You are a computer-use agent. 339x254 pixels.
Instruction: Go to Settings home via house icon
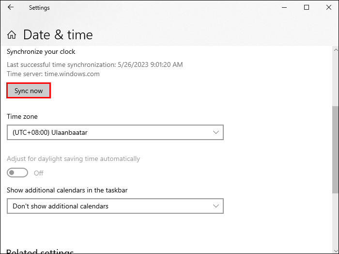12,35
